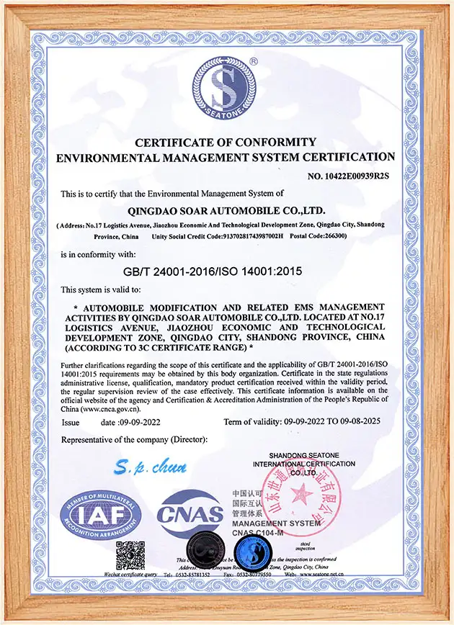Click the Seatone S logo emblem
Viewport: 454px width, 625px height.
224,89
